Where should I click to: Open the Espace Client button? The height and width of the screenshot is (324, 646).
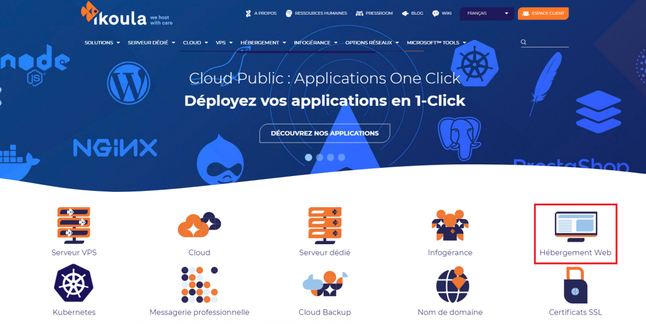(543, 13)
